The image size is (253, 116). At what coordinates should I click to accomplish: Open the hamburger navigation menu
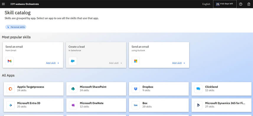(3, 4)
